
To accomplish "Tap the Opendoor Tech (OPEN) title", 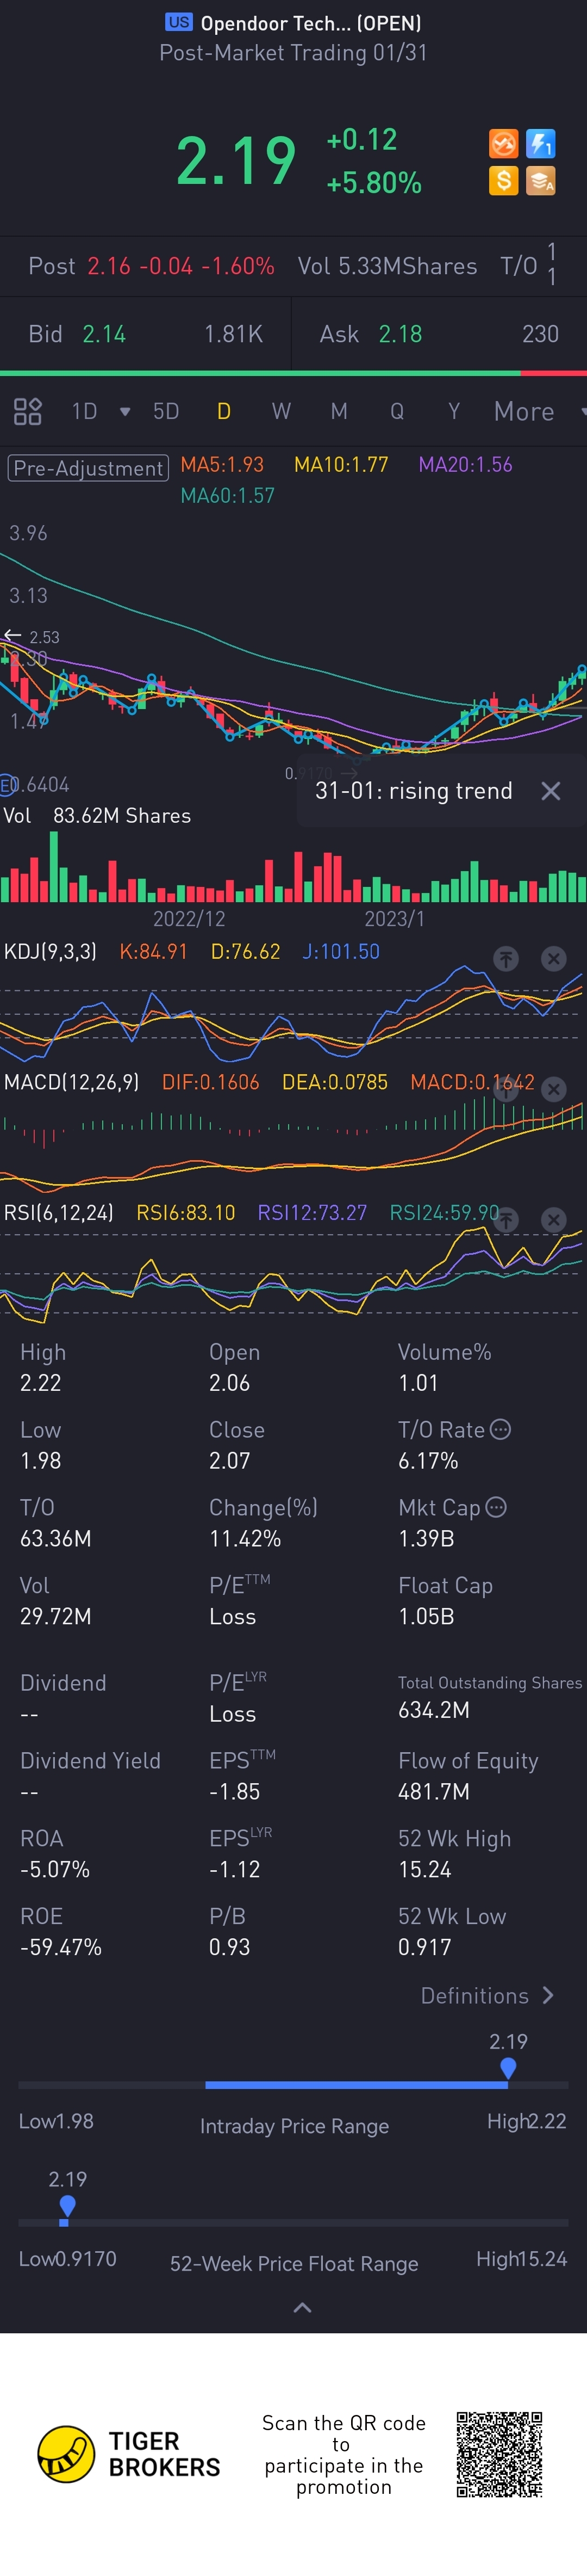I will point(310,23).
